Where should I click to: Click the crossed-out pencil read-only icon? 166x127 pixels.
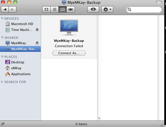tap(3, 124)
